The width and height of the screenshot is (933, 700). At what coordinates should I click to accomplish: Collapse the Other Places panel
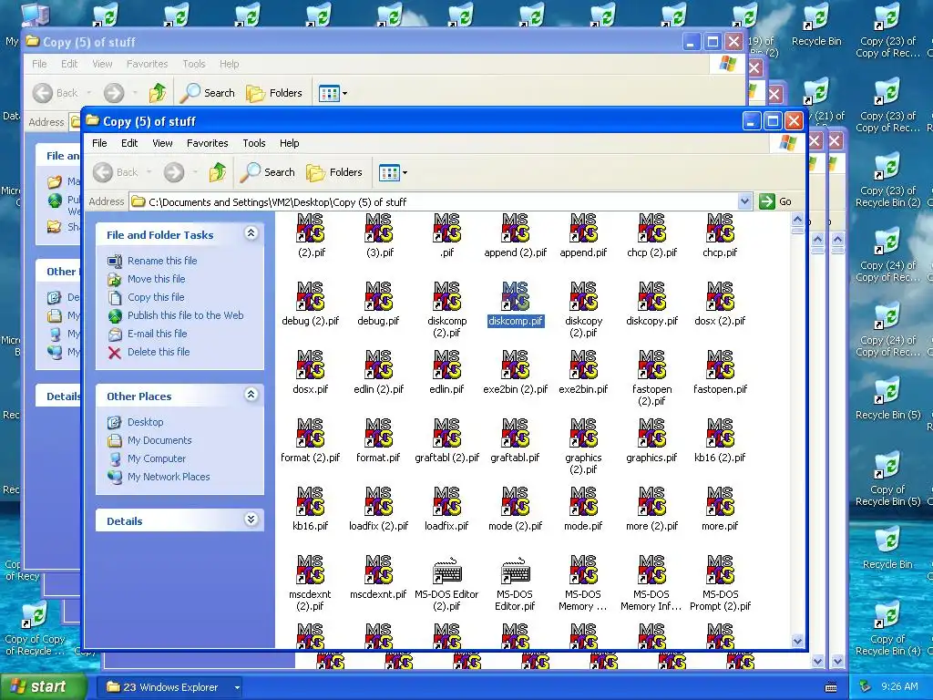click(x=251, y=395)
